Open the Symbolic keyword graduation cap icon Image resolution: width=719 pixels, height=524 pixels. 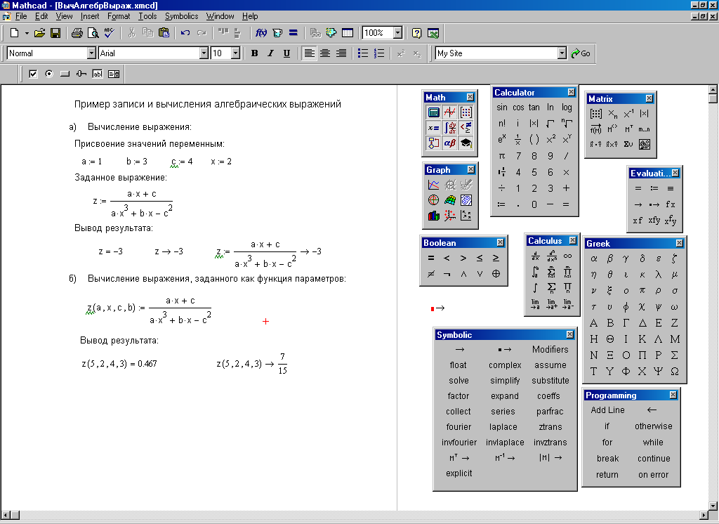point(466,143)
